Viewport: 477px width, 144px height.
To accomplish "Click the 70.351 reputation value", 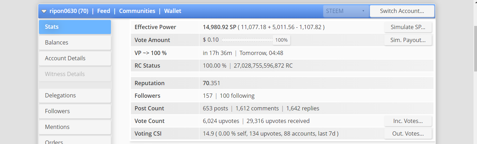I will tap(212, 83).
